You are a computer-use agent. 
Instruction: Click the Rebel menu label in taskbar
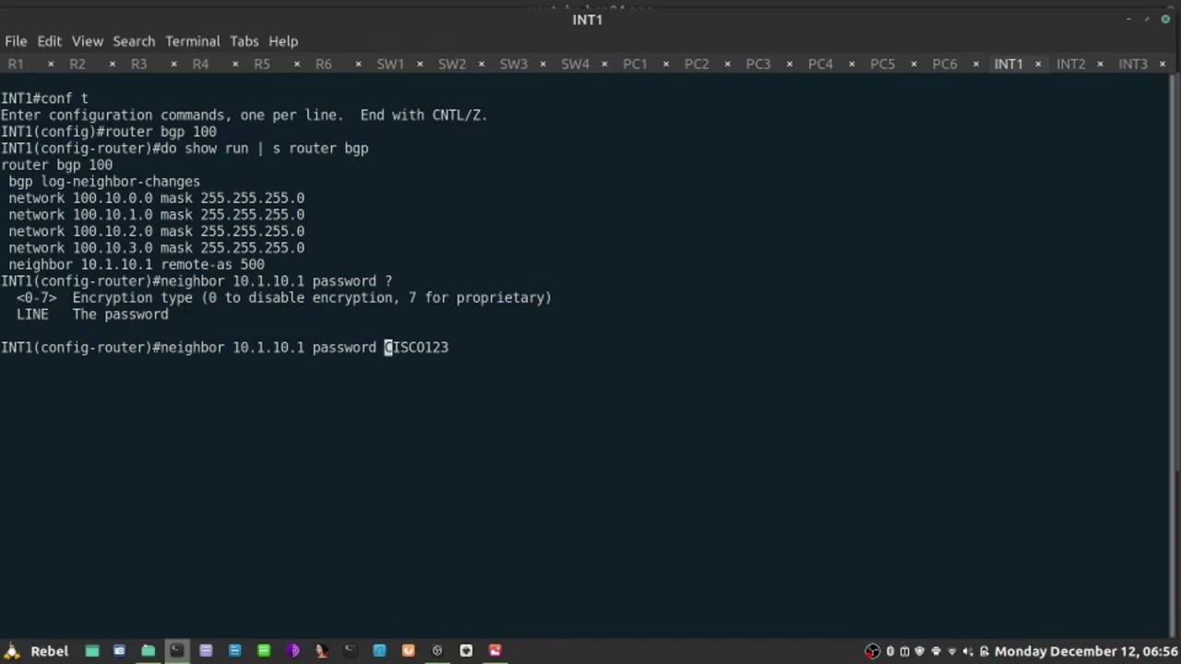(x=50, y=651)
